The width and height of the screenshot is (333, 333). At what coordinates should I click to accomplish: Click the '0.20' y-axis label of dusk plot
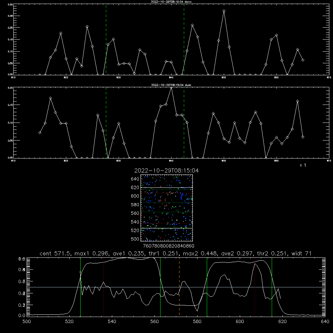[x=10, y=88]
